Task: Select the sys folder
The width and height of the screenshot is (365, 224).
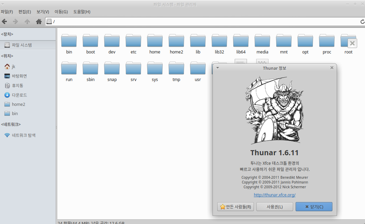Action: pyautogui.click(x=155, y=71)
